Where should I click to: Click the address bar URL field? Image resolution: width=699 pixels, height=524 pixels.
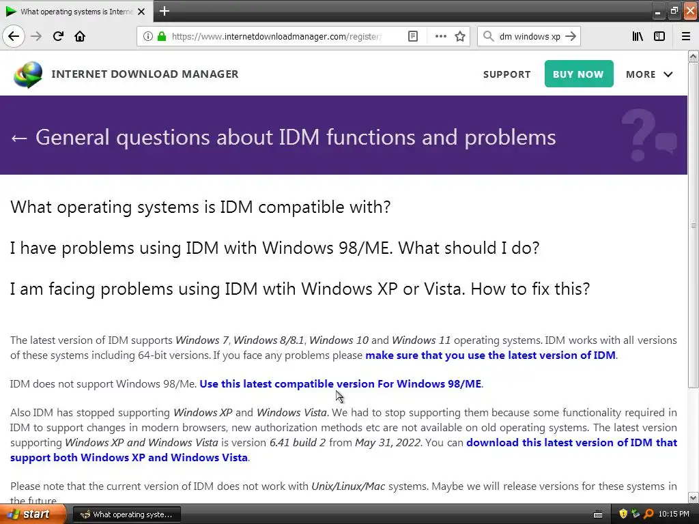(277, 36)
